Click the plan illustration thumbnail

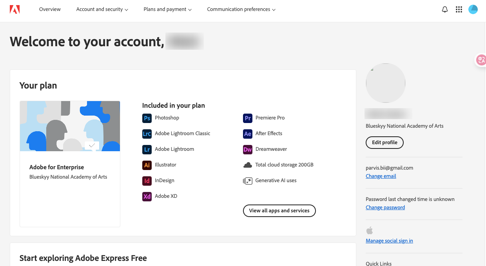tap(70, 126)
